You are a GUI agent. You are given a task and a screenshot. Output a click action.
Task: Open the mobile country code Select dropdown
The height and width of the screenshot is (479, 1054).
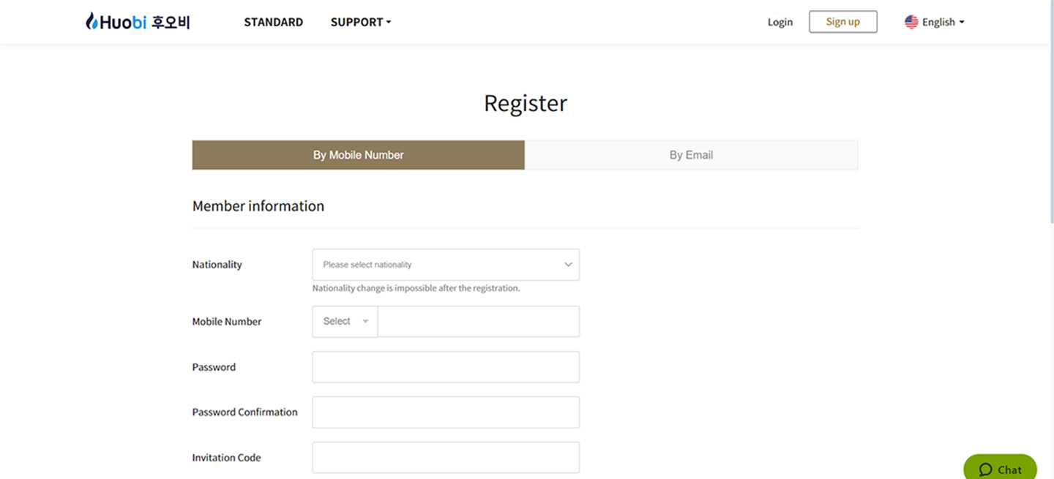pyautogui.click(x=345, y=322)
